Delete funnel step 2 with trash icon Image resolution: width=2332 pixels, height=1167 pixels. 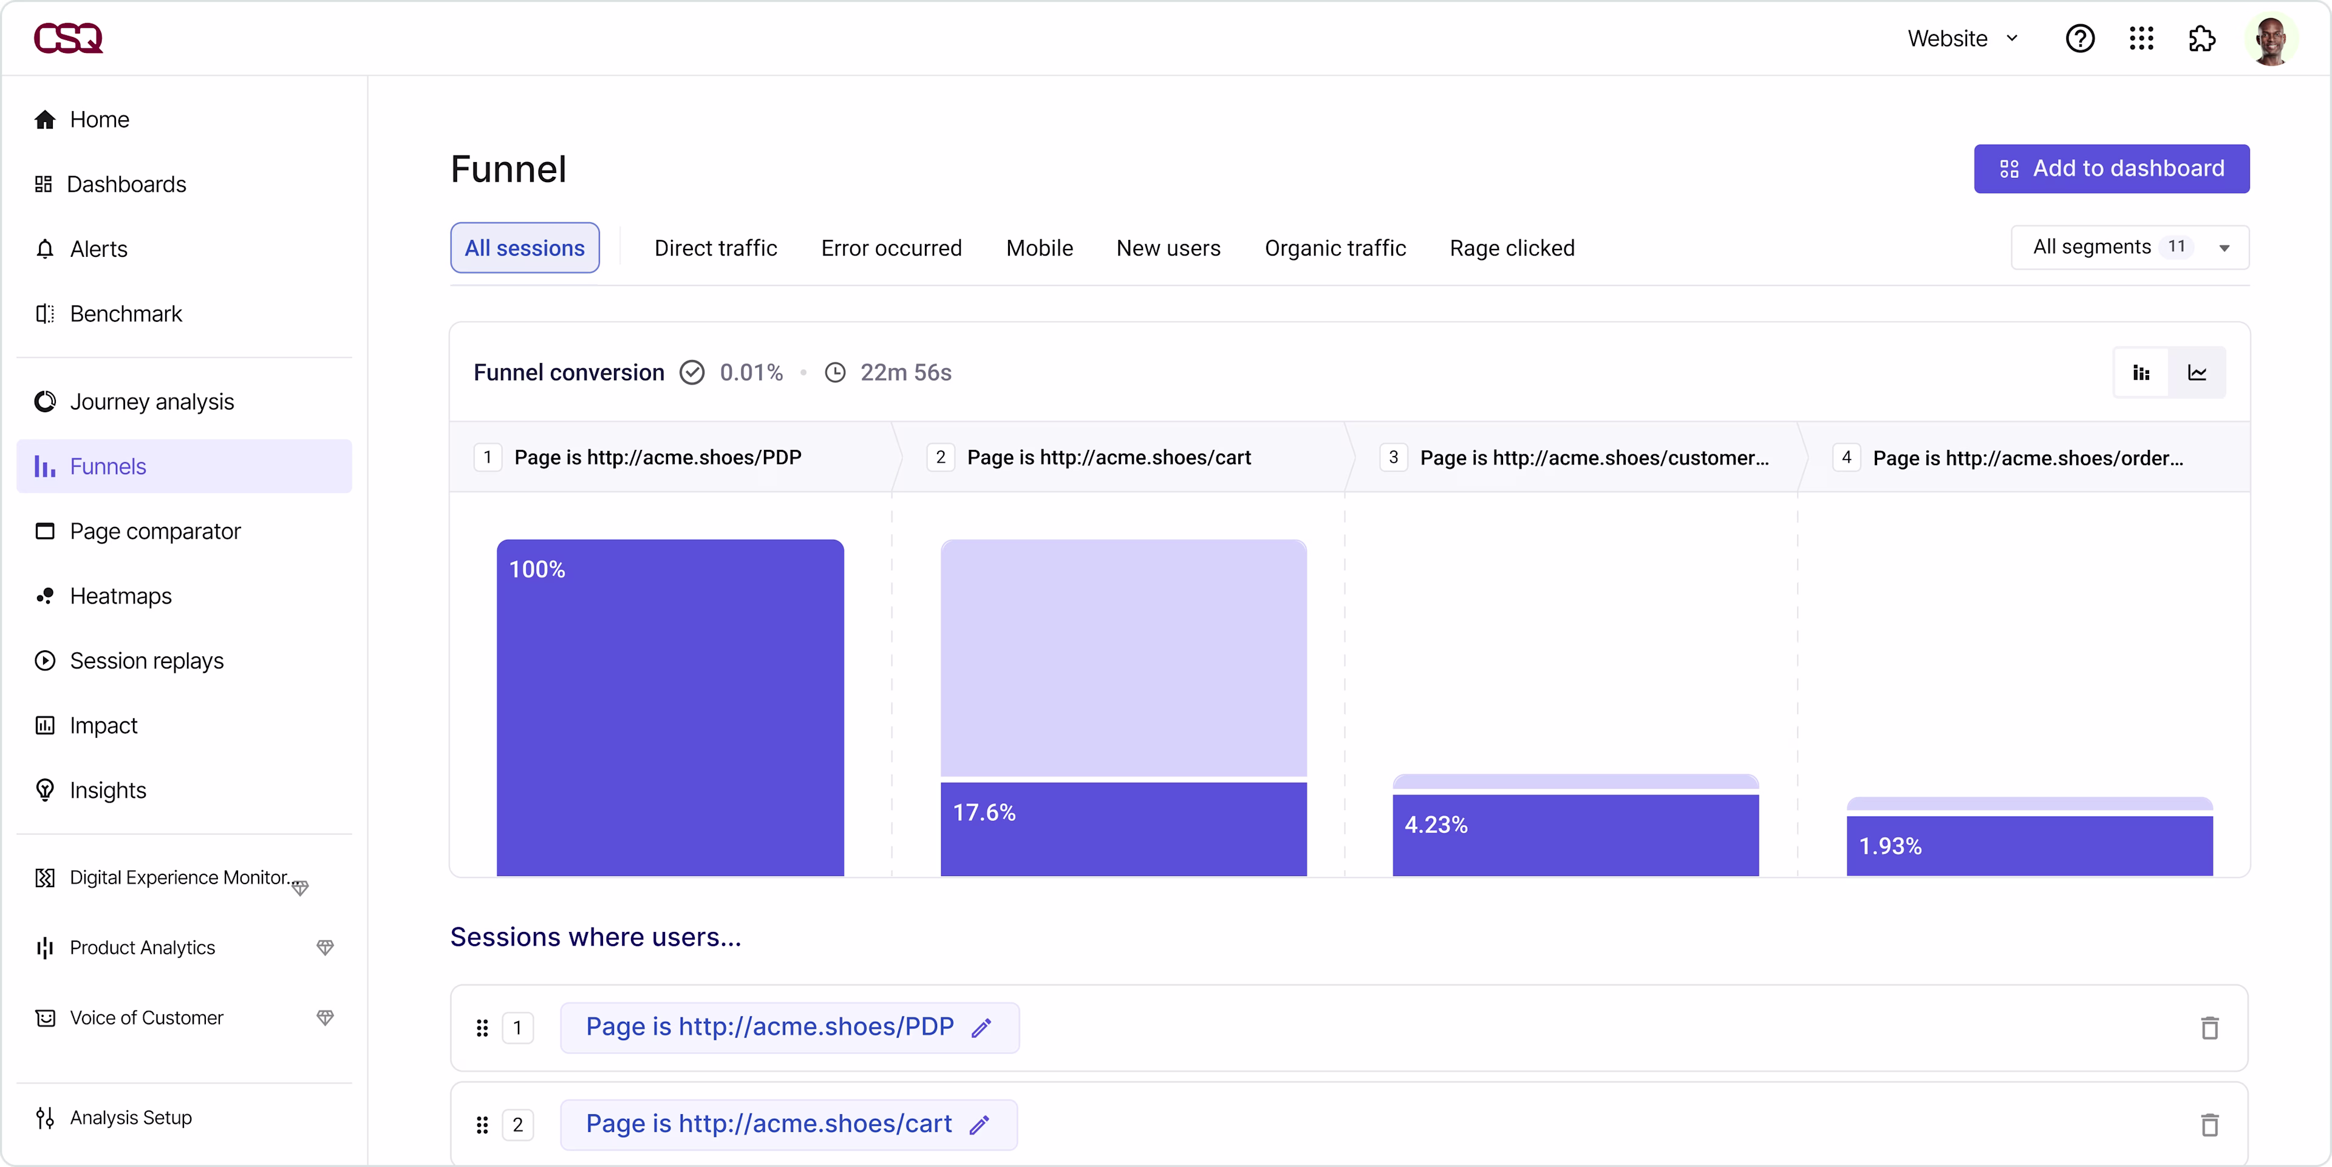2210,1124
